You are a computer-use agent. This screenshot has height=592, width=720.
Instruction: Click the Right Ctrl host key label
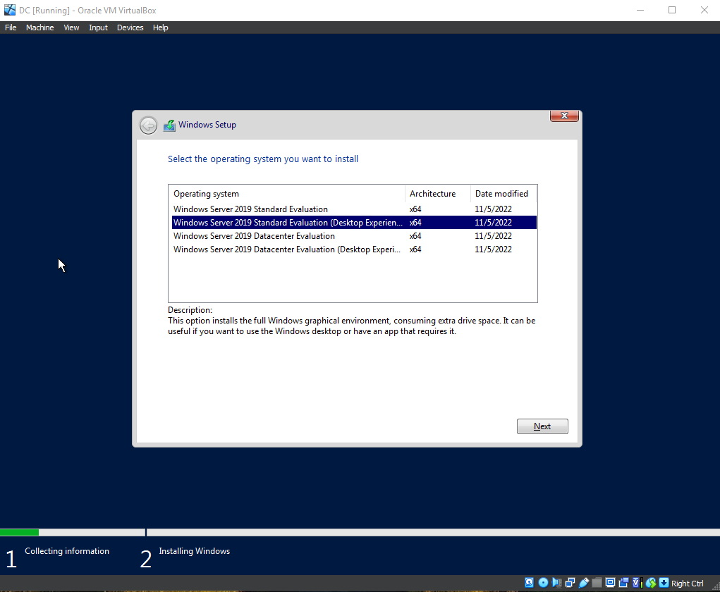tap(687, 584)
